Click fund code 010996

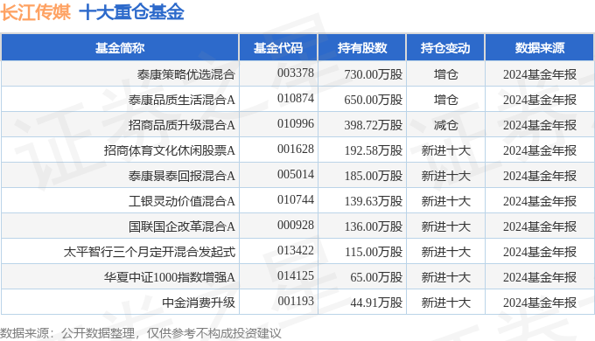[x=296, y=123]
